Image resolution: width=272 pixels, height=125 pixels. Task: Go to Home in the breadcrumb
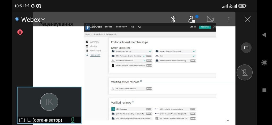tap(87, 34)
